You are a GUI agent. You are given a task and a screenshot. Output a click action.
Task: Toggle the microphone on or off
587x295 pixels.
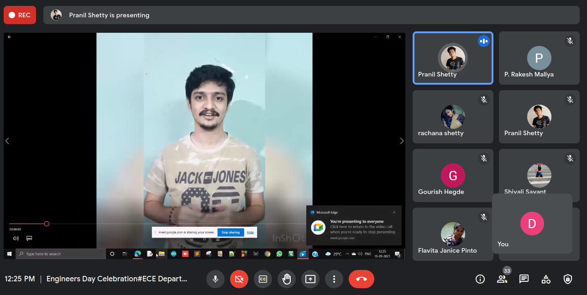tap(215, 279)
